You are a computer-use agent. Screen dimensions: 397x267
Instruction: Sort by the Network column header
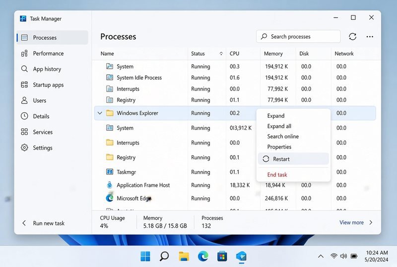pos(344,54)
